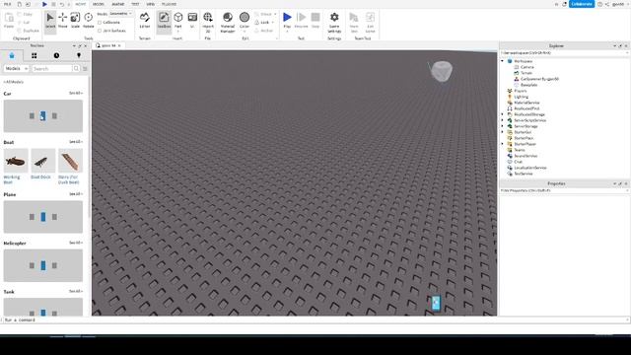Open the FILE menu

[x=7, y=4]
